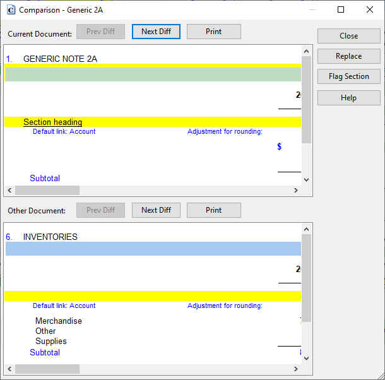Click the GENERIC NOTE 2A heading text
Image resolution: width=385 pixels, height=380 pixels.
click(60, 59)
